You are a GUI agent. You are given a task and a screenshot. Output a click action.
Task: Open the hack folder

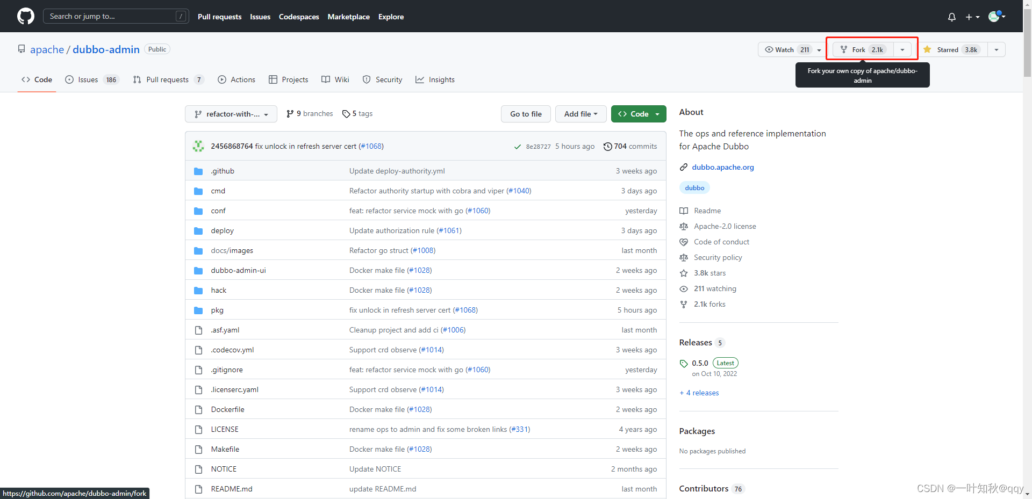(218, 290)
